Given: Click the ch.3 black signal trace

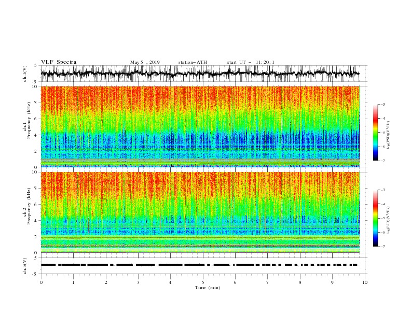Looking at the screenshot, I should pyautogui.click(x=200, y=265).
